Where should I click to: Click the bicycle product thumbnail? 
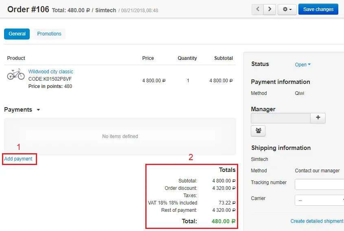click(x=16, y=74)
